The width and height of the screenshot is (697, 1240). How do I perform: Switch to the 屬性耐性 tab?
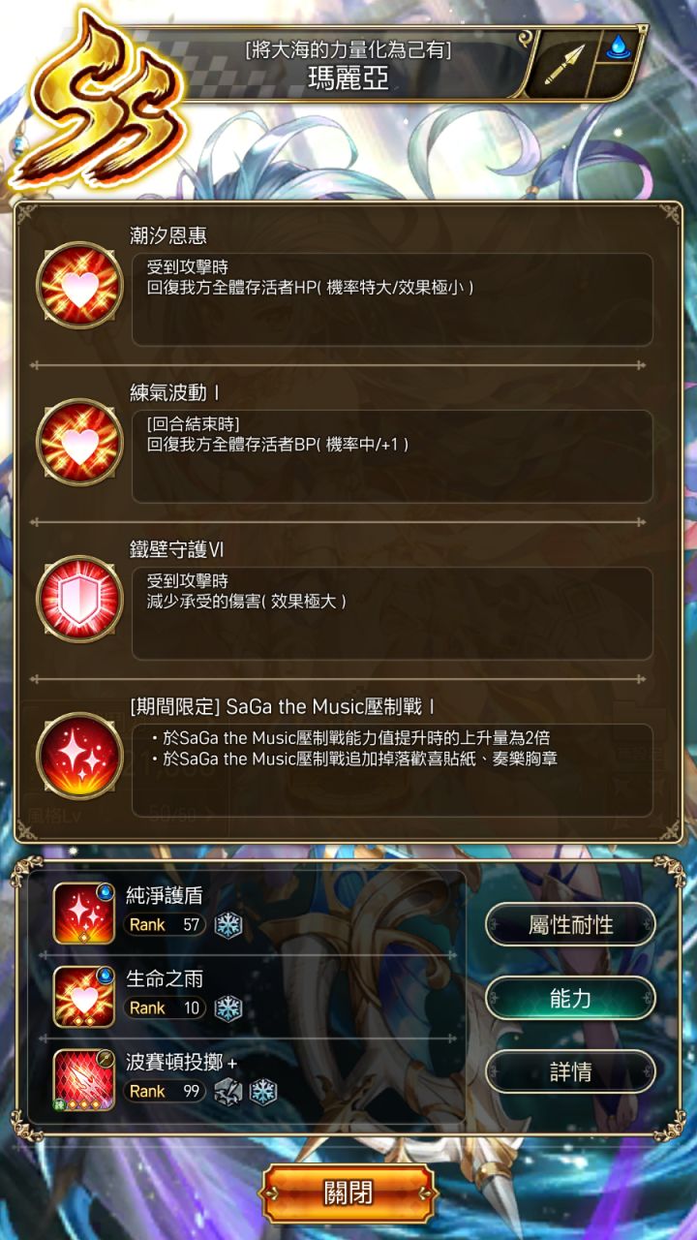point(570,924)
